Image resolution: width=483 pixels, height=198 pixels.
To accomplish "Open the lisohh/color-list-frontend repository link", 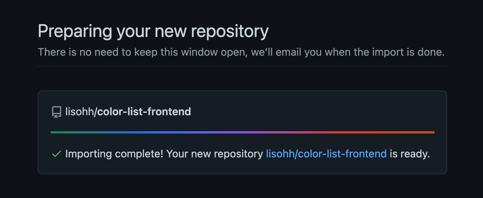I will click(x=326, y=154).
